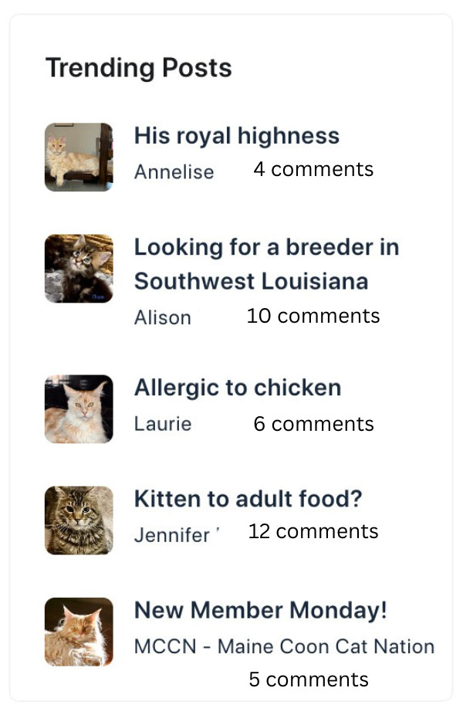Click the tabby cat thumbnail for kitten food
This screenshot has width=463, height=715.
click(79, 520)
